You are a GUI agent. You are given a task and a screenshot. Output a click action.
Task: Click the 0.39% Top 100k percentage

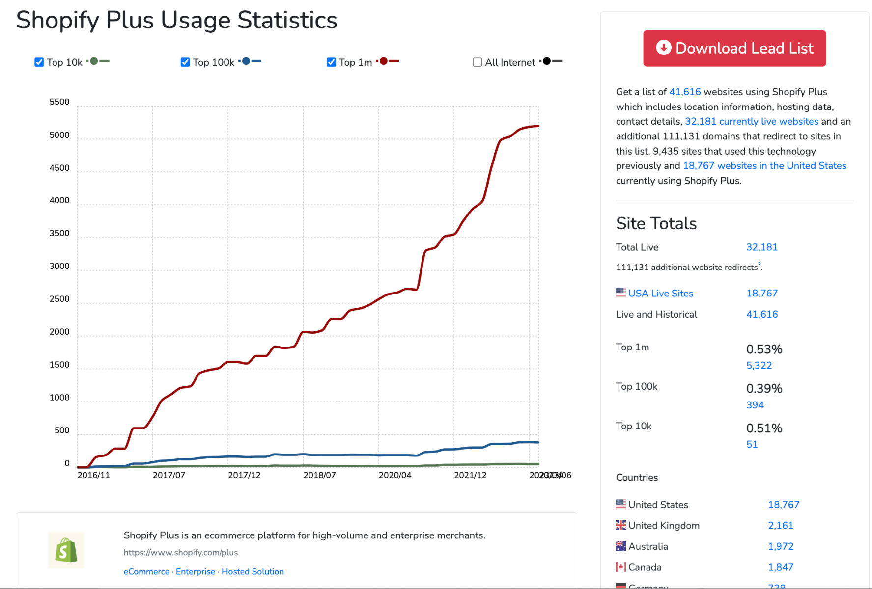764,389
